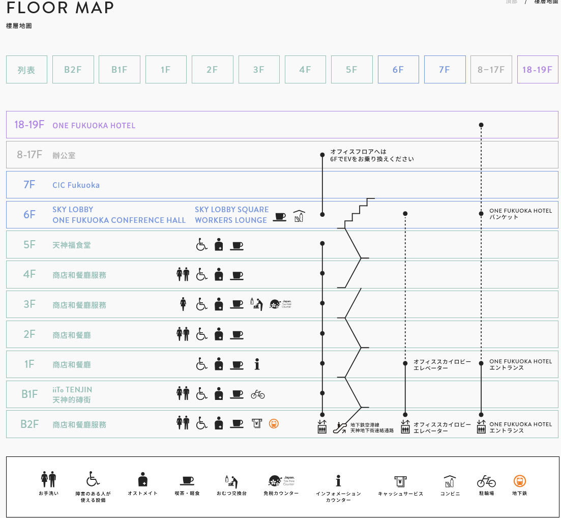
Task: Open the ONE FUKUOKA HOTEL floor link
Action: point(94,125)
